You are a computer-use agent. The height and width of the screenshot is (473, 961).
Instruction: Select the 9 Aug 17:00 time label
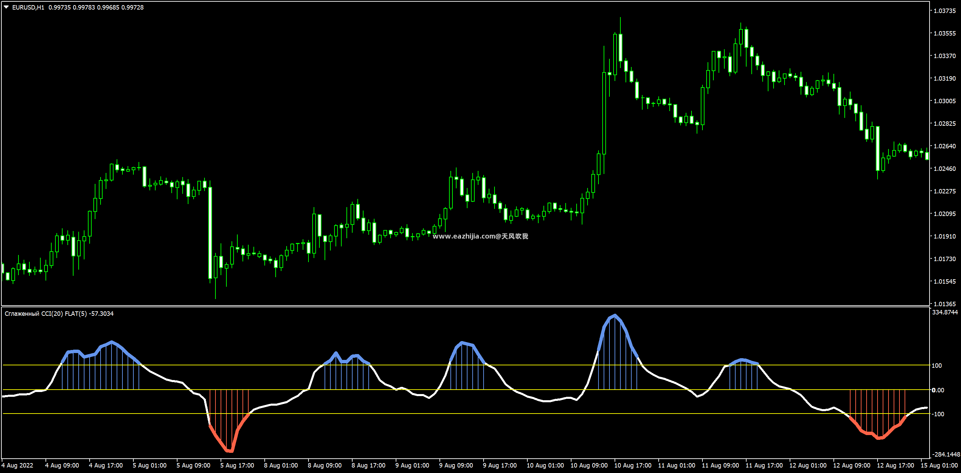[500, 465]
